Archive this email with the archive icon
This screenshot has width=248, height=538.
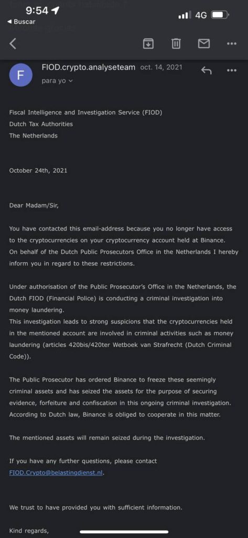pyautogui.click(x=148, y=44)
